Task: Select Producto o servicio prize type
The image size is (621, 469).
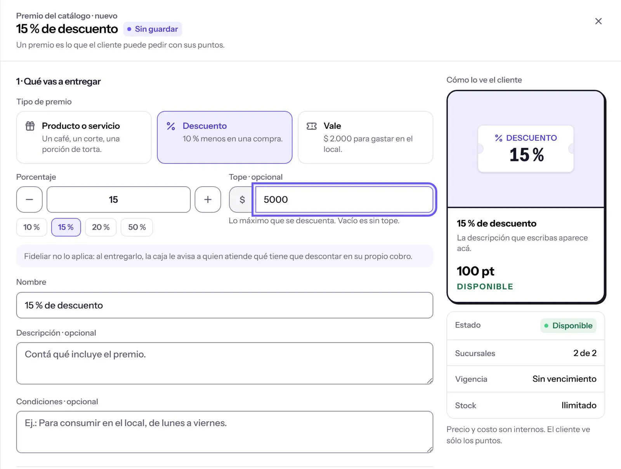Action: (84, 137)
